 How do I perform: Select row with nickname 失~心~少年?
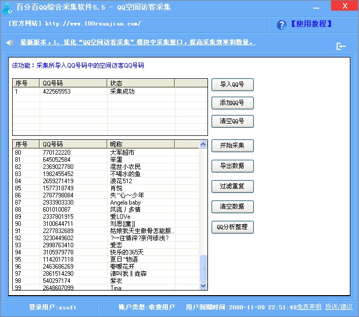point(106,195)
